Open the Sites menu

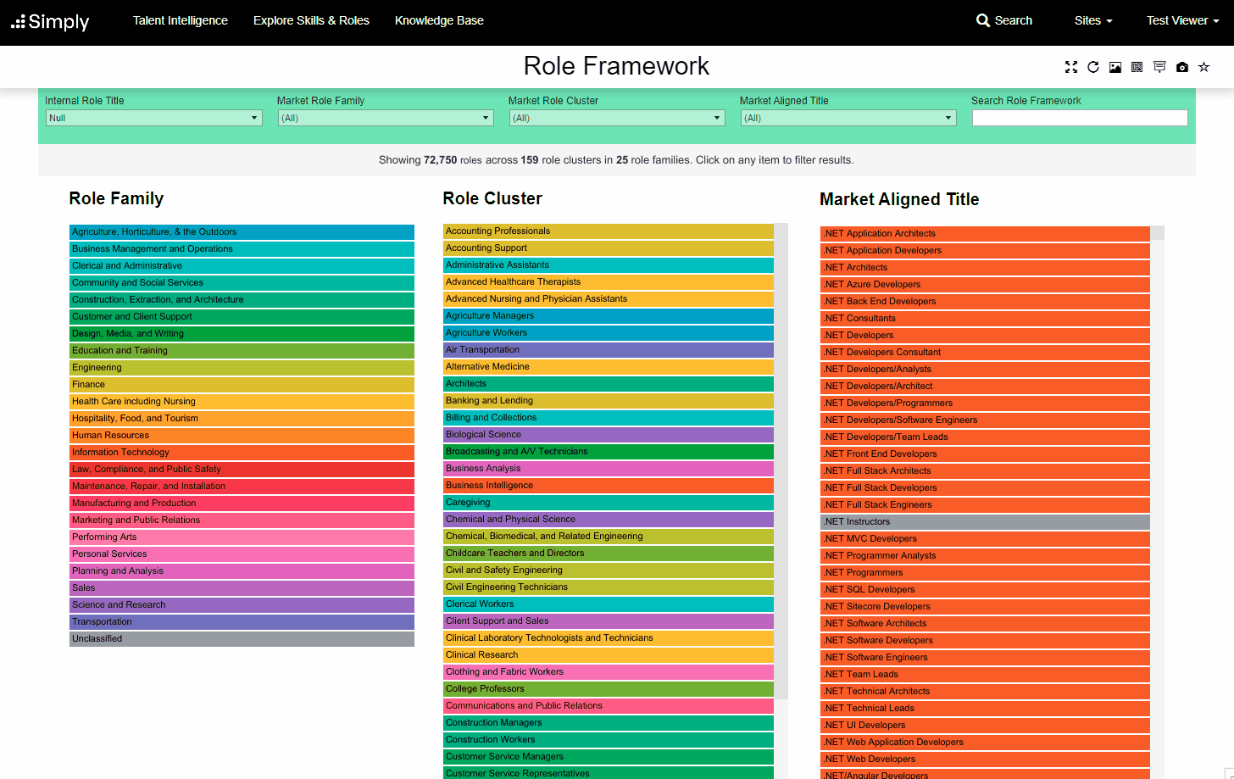tap(1092, 20)
